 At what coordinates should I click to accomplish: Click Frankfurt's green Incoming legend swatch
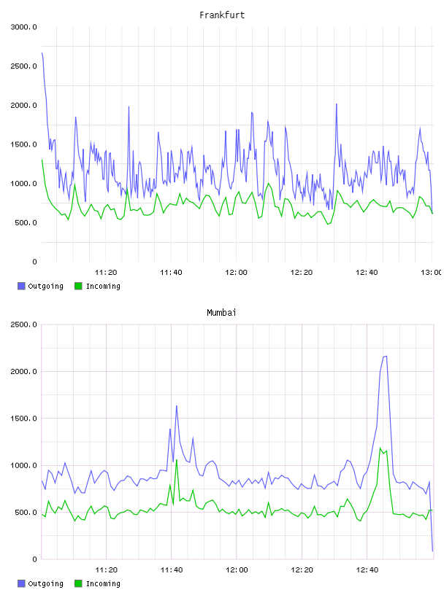(78, 286)
